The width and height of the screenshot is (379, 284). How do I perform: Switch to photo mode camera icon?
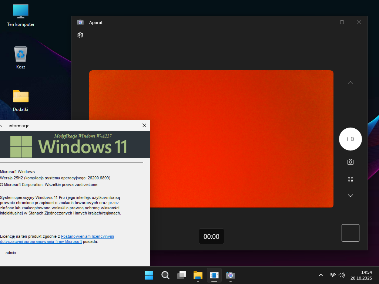point(350,162)
